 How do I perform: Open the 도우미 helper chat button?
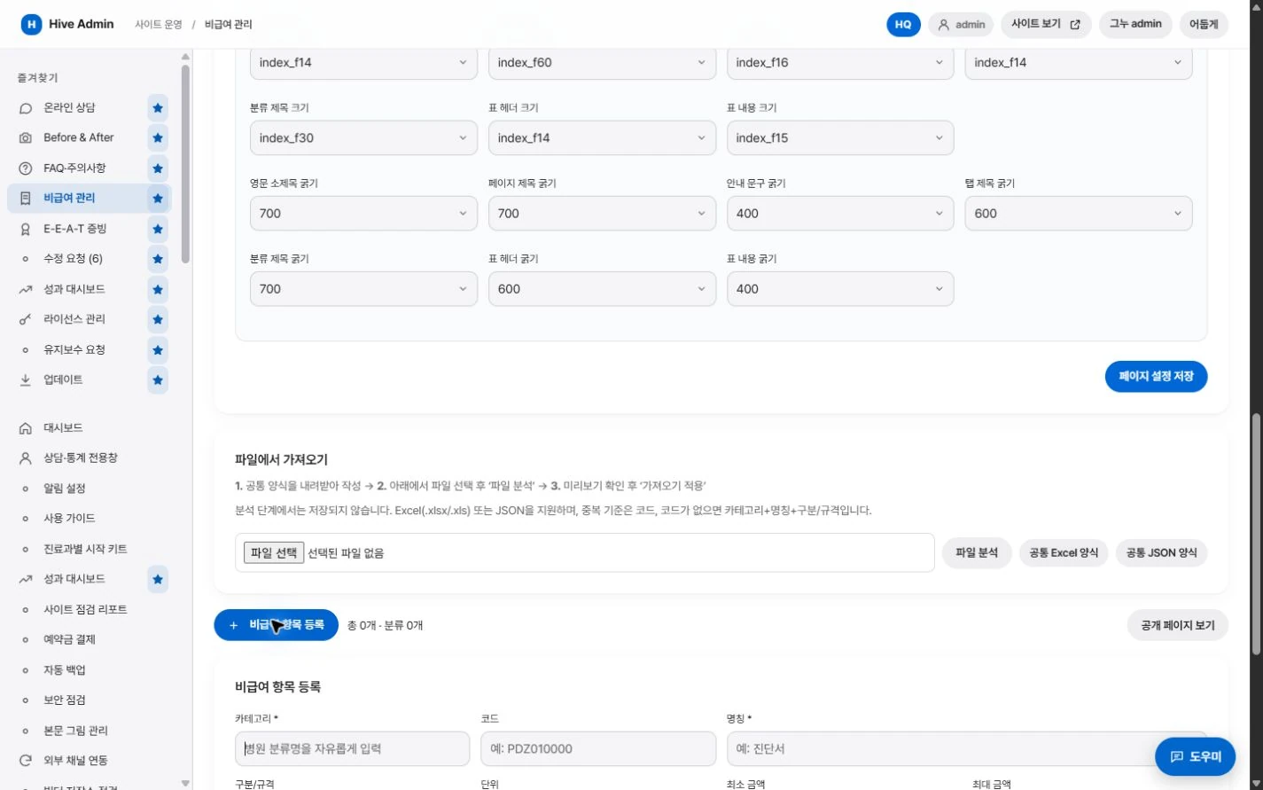point(1195,757)
